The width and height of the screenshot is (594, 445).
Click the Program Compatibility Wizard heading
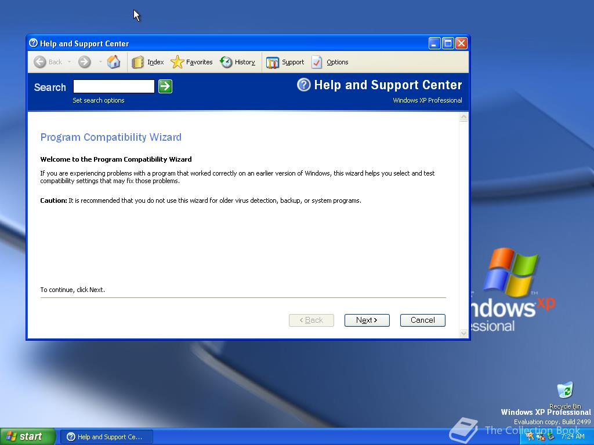coord(111,137)
